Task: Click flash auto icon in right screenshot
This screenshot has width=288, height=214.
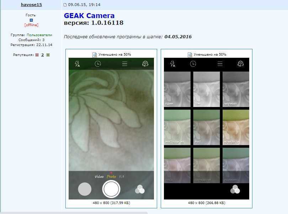Action: (x=172, y=64)
